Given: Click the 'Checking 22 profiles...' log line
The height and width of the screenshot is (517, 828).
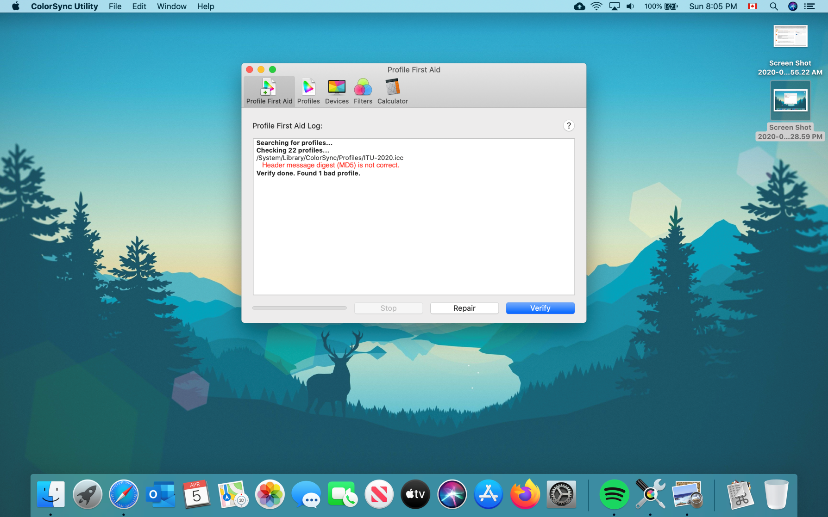Looking at the screenshot, I should [x=293, y=150].
